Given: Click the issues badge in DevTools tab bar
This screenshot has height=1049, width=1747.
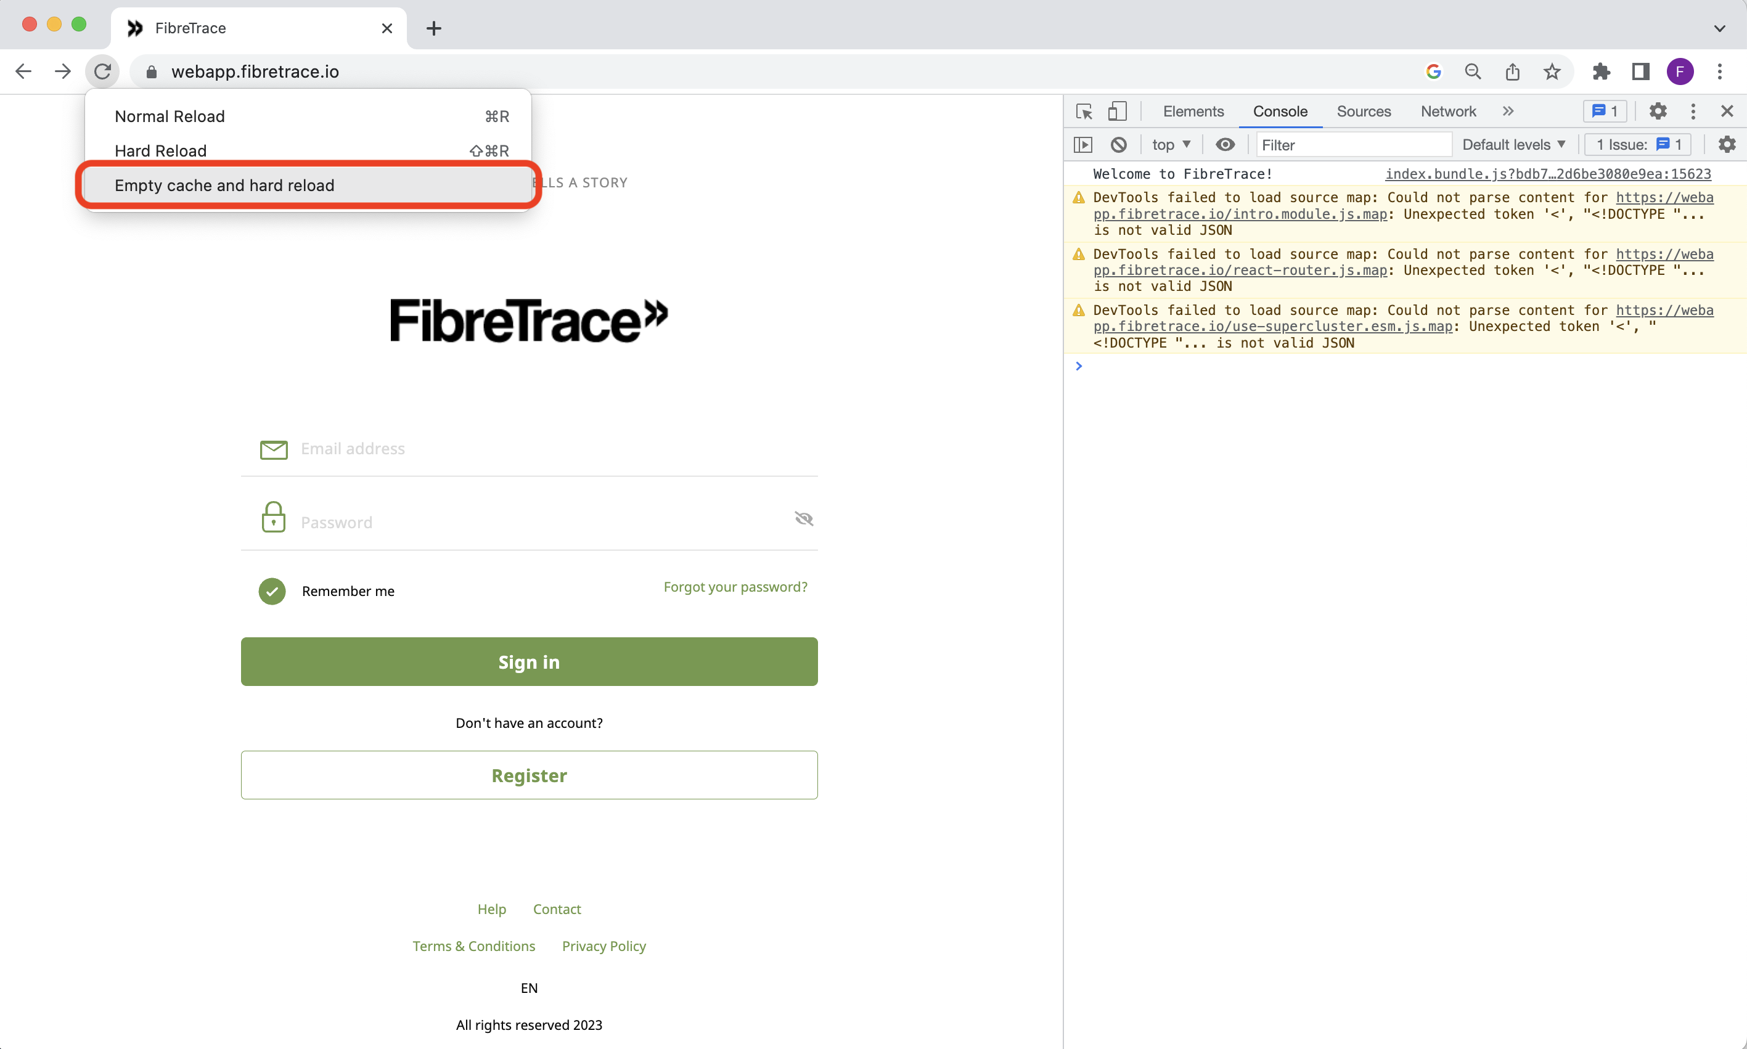Looking at the screenshot, I should tap(1605, 111).
